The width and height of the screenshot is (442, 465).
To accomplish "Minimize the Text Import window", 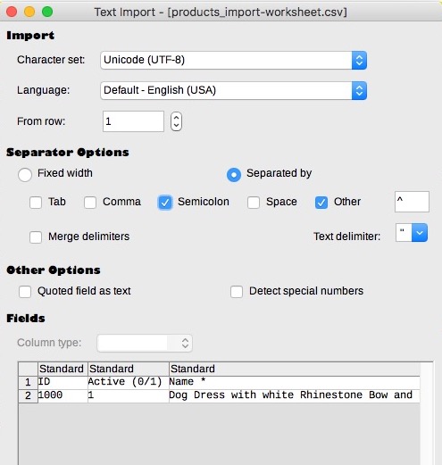I will point(29,12).
